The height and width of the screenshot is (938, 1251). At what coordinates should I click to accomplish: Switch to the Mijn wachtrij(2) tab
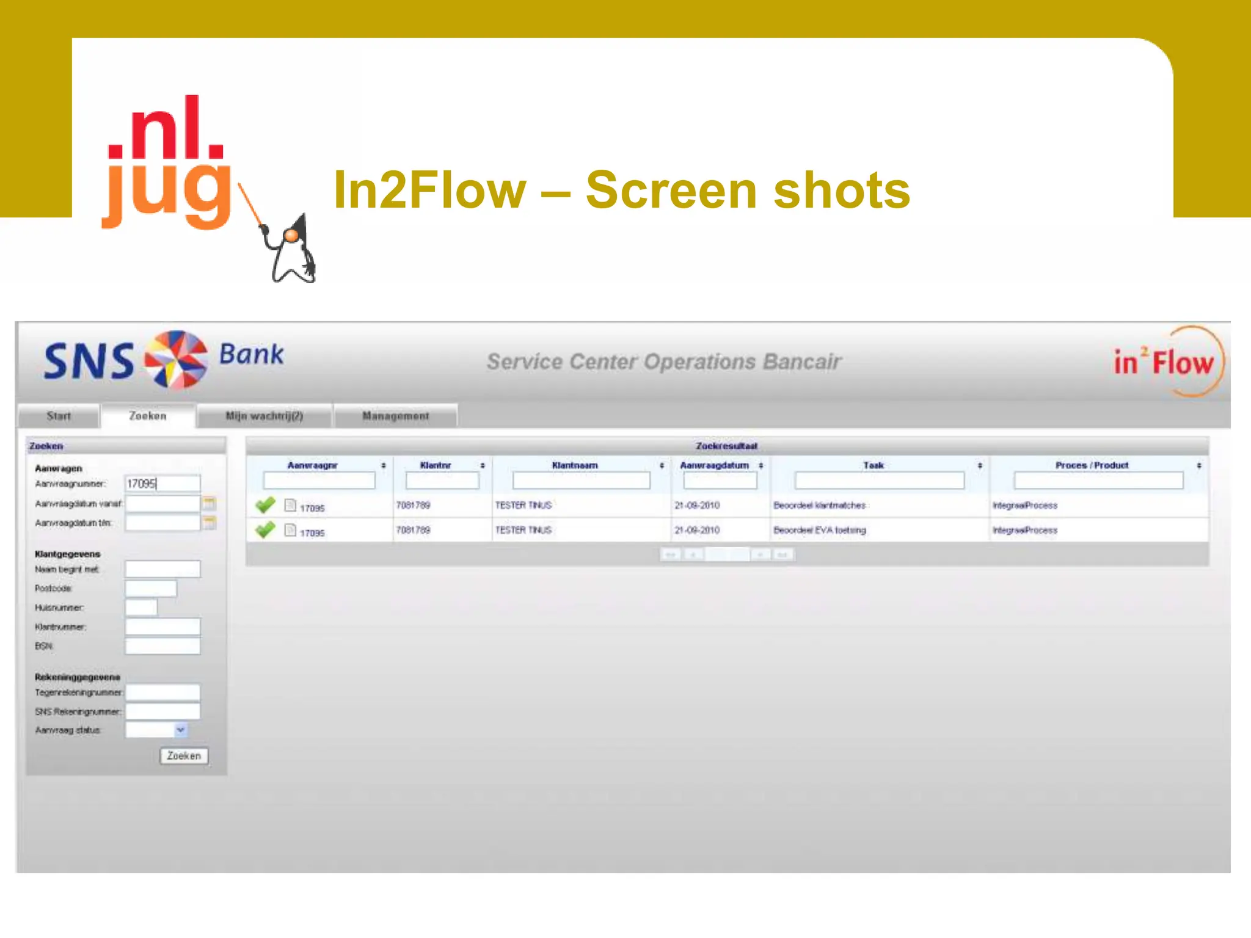tap(264, 416)
